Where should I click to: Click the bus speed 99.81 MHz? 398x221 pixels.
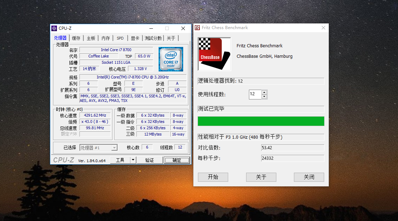[95, 128]
